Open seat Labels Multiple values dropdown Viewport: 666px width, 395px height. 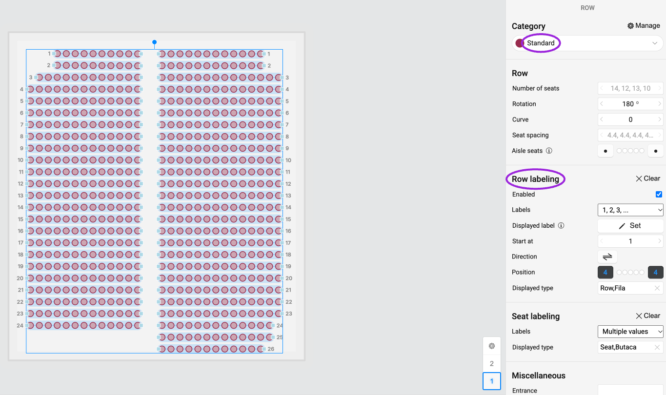point(630,332)
